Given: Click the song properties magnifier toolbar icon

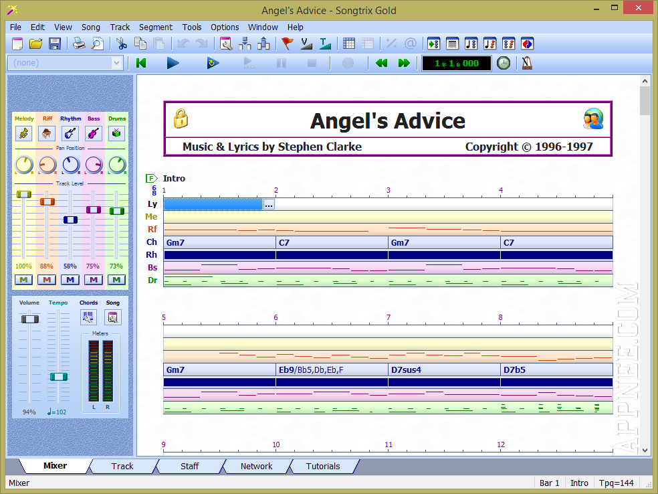Looking at the screenshot, I should tap(226, 44).
